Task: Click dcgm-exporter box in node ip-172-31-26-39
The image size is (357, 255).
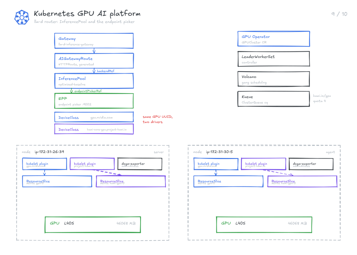Action: pos(140,164)
